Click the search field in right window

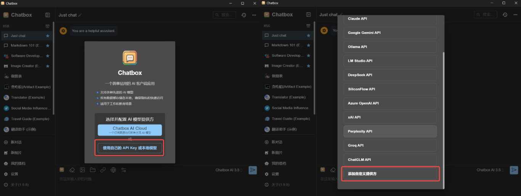486,14
